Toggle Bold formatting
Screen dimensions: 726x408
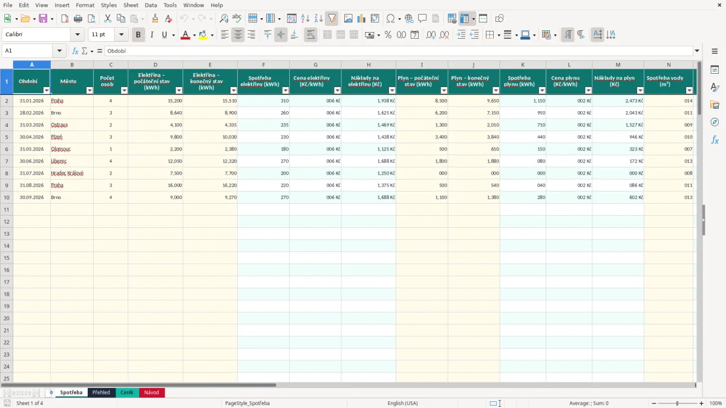click(x=139, y=35)
